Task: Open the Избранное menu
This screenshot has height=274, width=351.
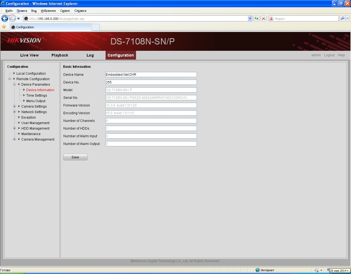Action: (48, 11)
